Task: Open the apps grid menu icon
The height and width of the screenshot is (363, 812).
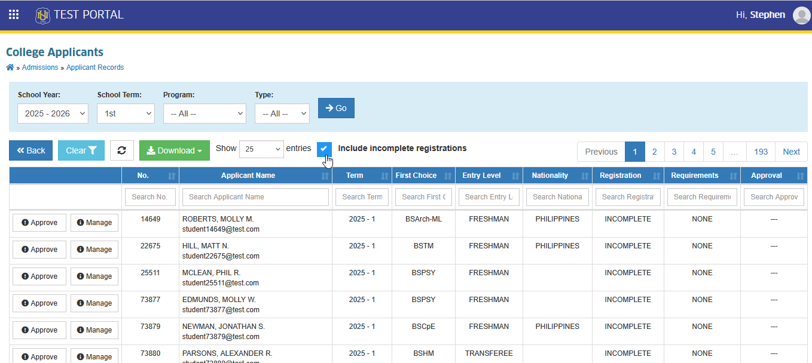Action: click(x=14, y=15)
